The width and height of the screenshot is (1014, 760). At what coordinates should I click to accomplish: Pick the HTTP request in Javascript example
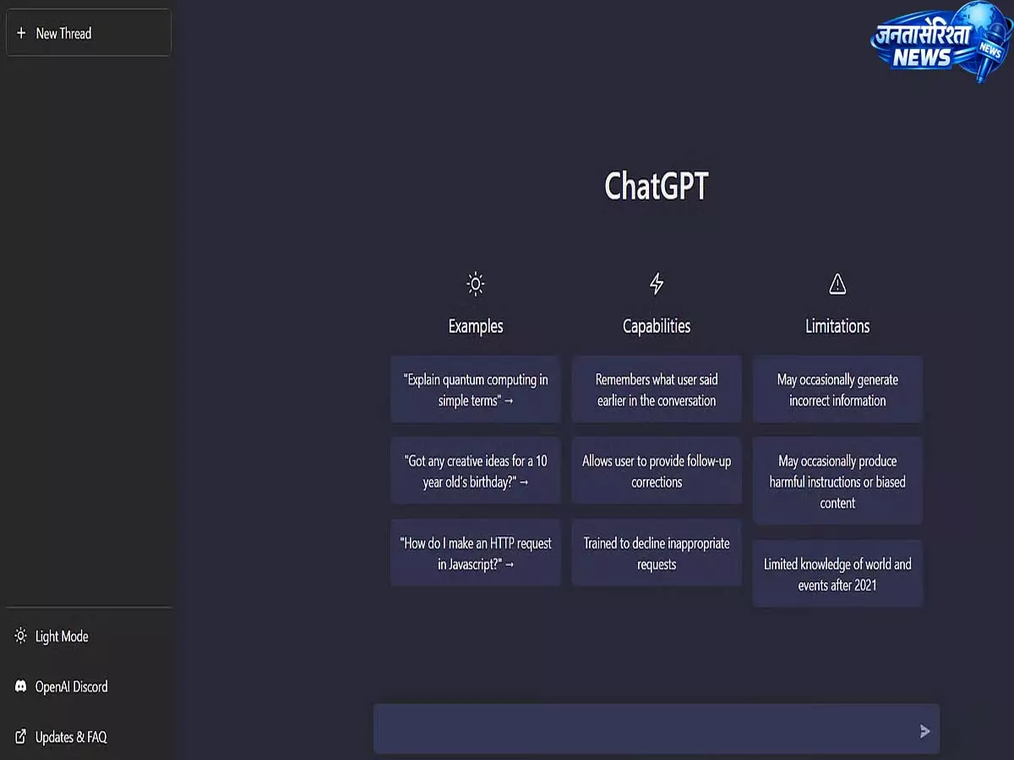(x=476, y=553)
